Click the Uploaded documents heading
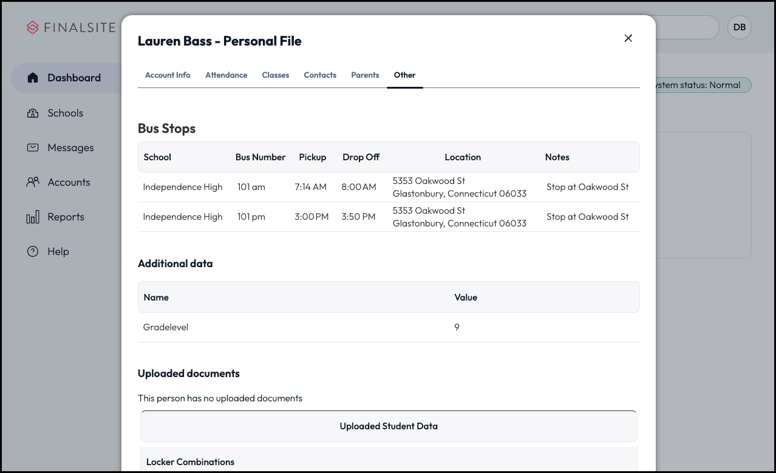776x473 pixels. (189, 373)
